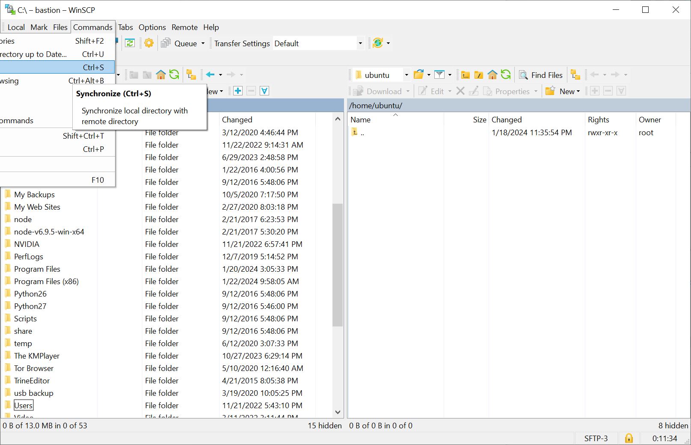Sort remote files by Rights column

(598, 120)
